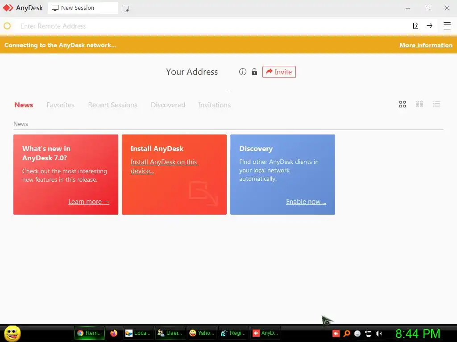Switch to Chrome Rem... taskbar item
This screenshot has height=342, width=457.
tap(89, 333)
